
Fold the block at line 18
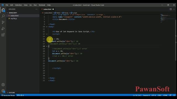tap(47, 46)
